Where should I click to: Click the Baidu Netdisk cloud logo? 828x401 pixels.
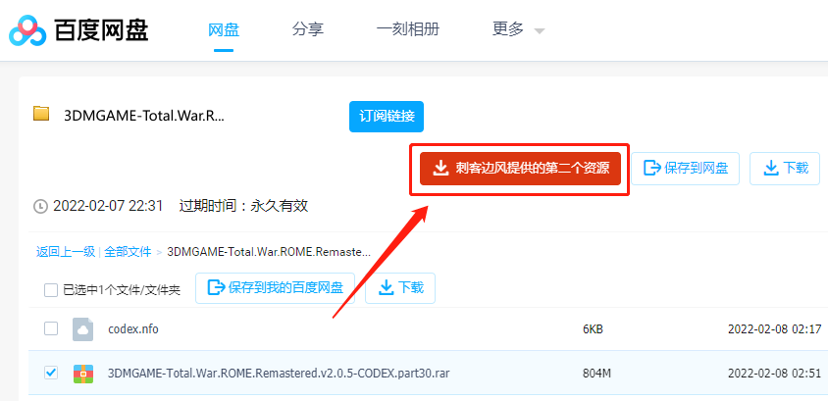[x=28, y=30]
